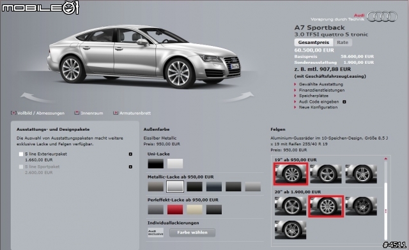Enable S line Sportpaket checkbox
Image resolution: width=409 pixels, height=250 pixels.
(x=21, y=166)
